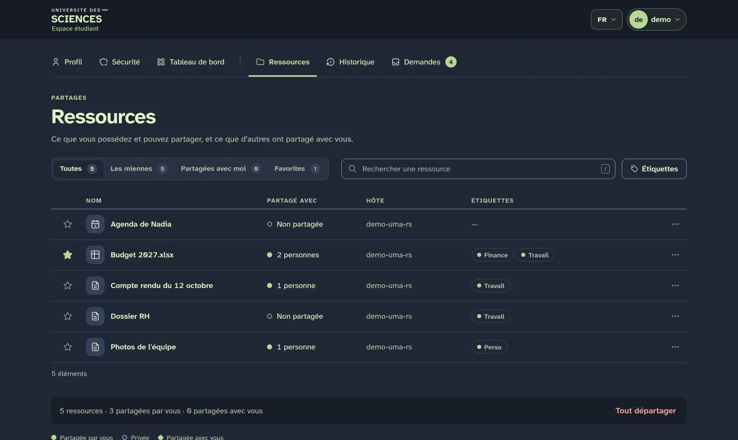Star the Photos de l'équipe resource
Image resolution: width=738 pixels, height=440 pixels.
68,347
